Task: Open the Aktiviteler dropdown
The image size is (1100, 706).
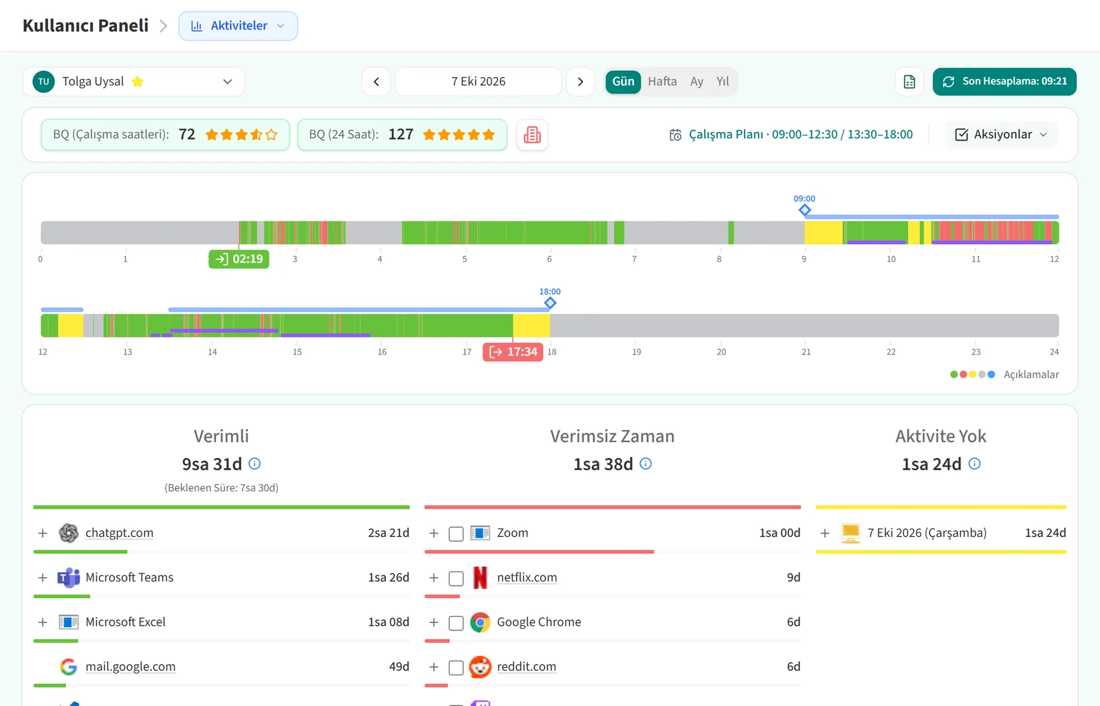Action: click(238, 26)
